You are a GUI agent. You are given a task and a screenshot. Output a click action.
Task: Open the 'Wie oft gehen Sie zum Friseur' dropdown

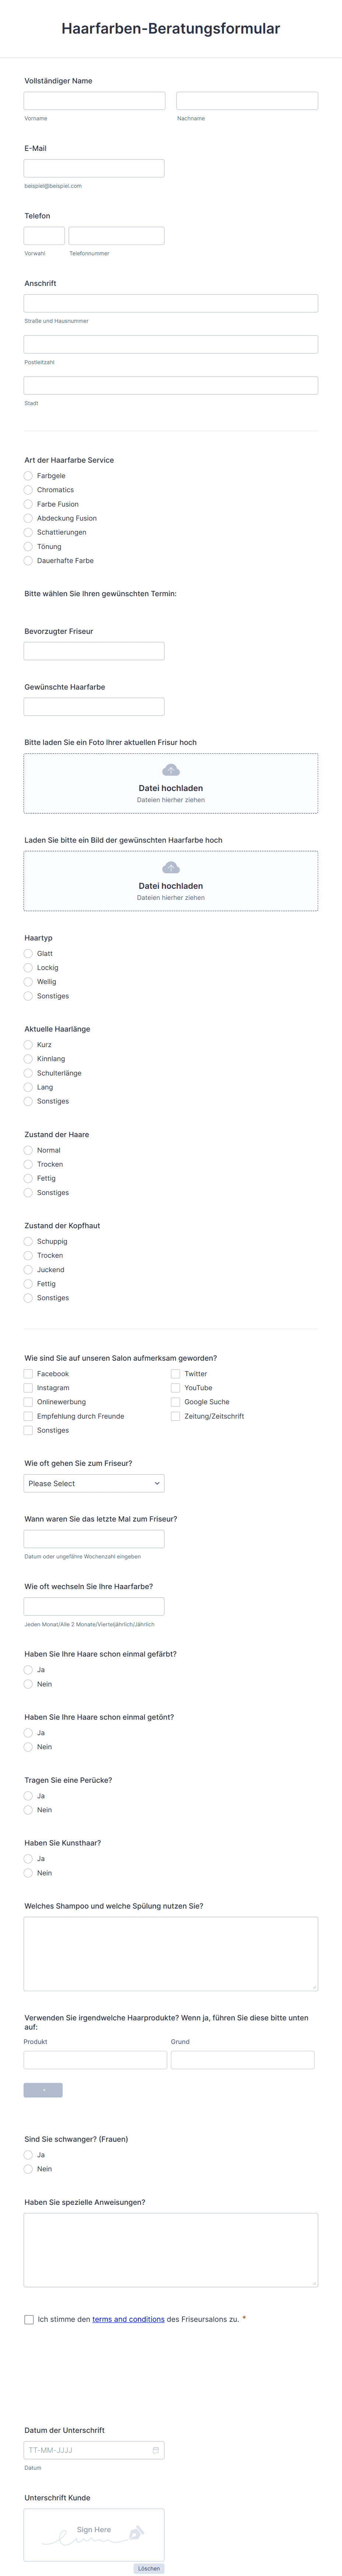(94, 1483)
